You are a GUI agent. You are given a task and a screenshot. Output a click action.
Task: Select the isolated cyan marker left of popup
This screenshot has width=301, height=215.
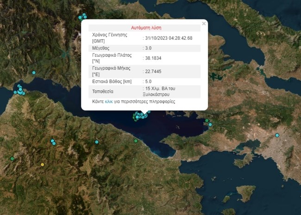[33, 72]
